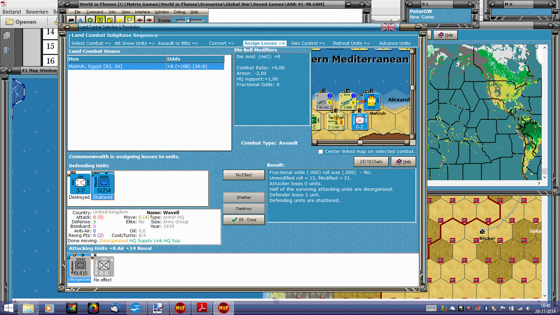
Task: Open the 2-D-10 Charts
Action: (x=371, y=162)
